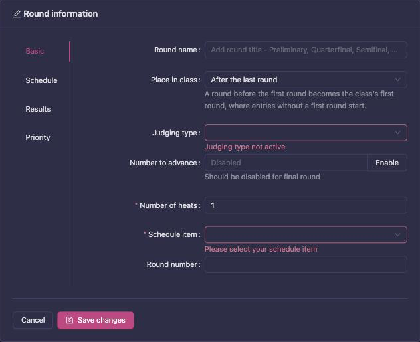Enable the Number to advance field

point(387,163)
